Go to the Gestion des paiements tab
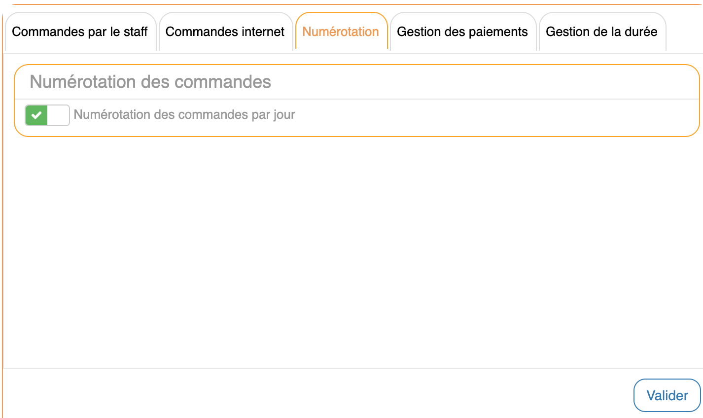 (x=462, y=32)
